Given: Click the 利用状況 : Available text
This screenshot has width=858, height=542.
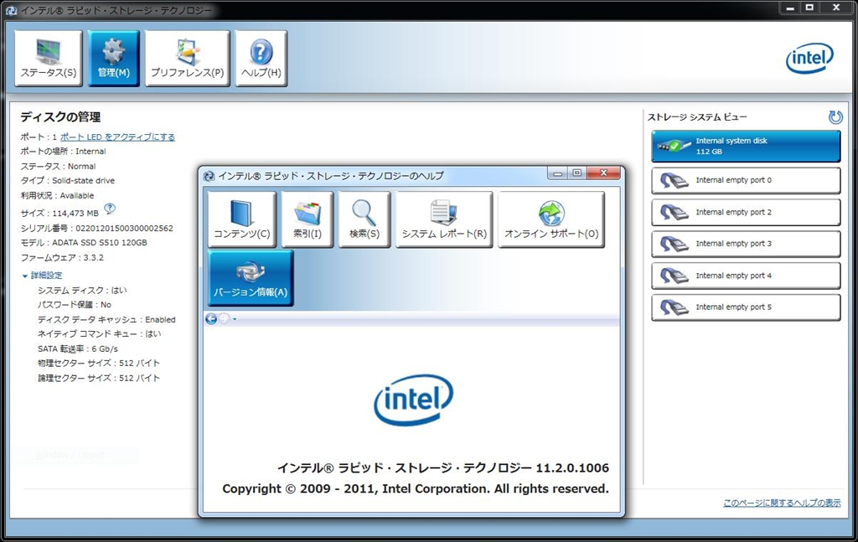Looking at the screenshot, I should (x=57, y=195).
